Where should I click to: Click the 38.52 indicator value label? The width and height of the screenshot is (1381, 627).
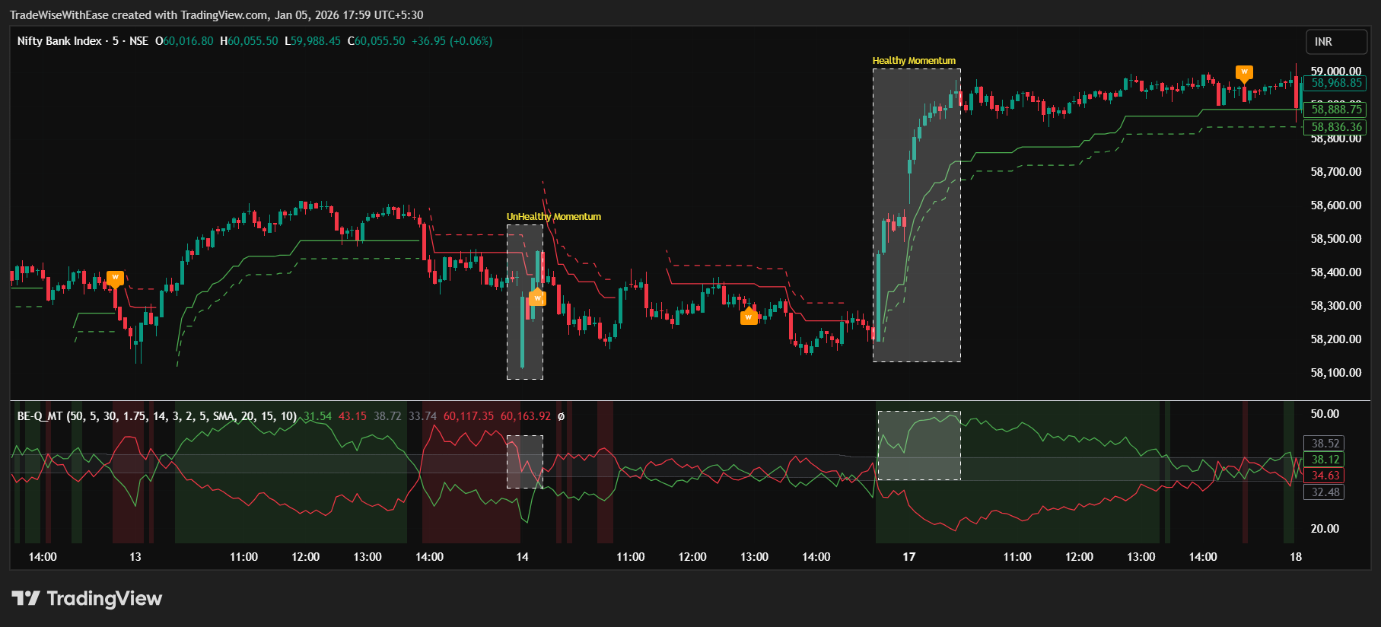(1325, 444)
